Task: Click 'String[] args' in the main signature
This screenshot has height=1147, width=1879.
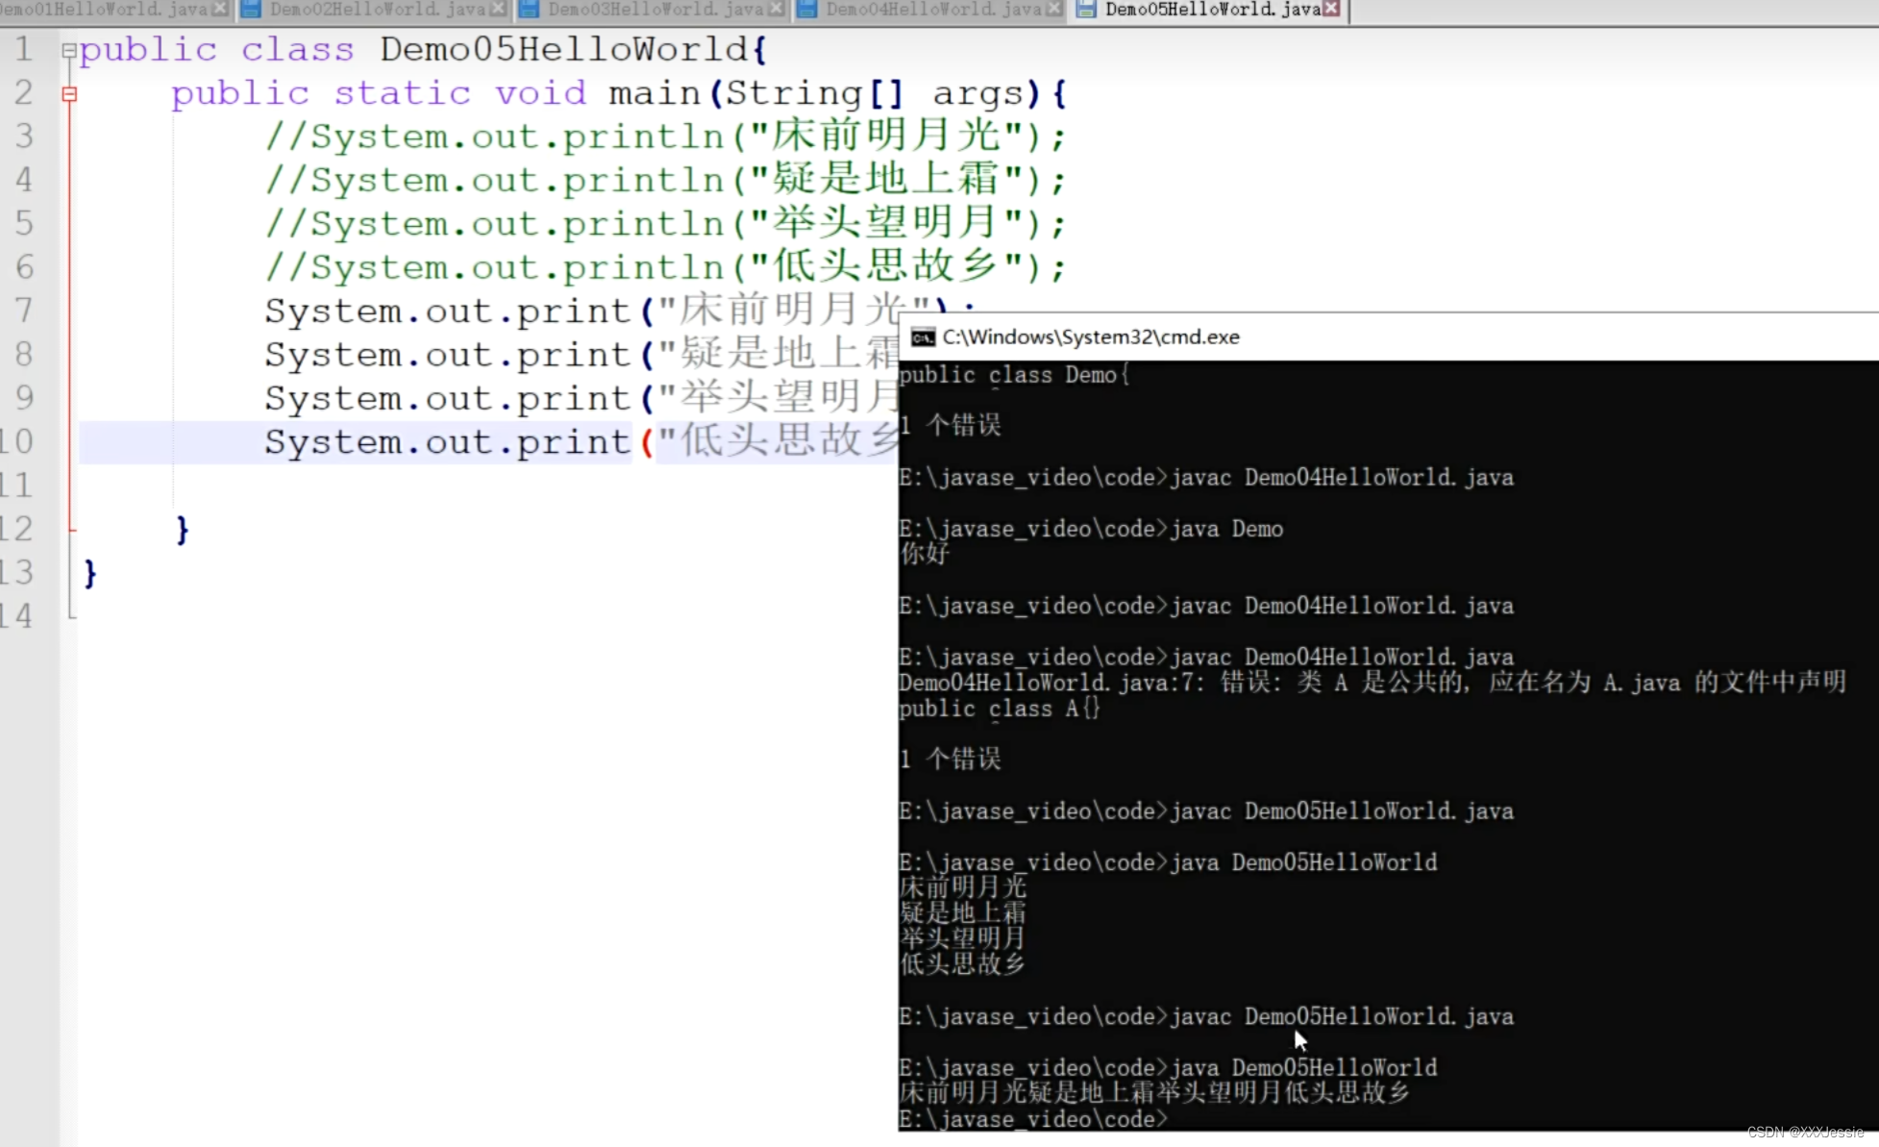Action: coord(875,93)
